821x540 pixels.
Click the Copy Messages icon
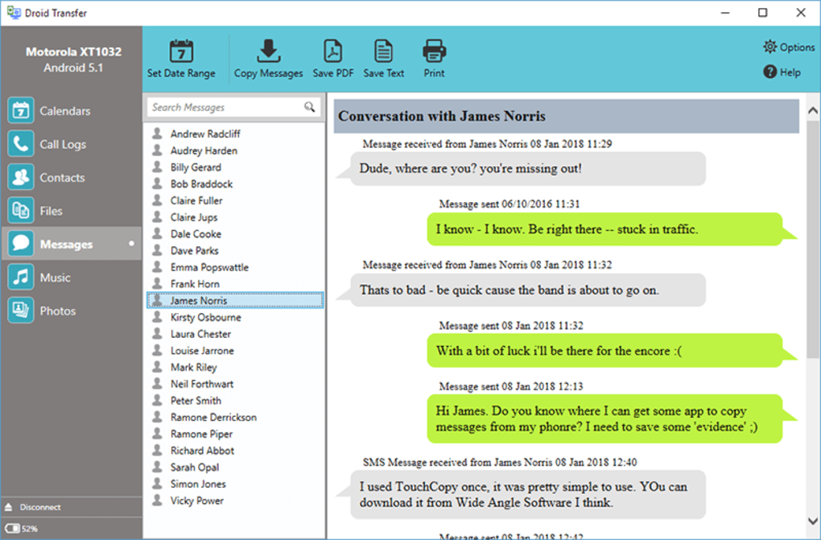click(x=269, y=56)
